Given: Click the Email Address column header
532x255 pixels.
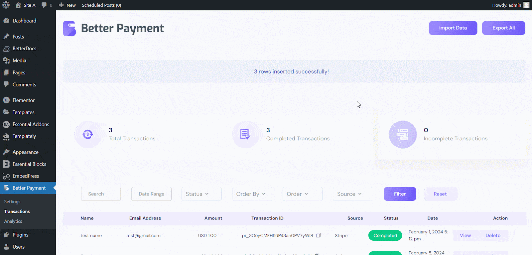Looking at the screenshot, I should (x=145, y=218).
